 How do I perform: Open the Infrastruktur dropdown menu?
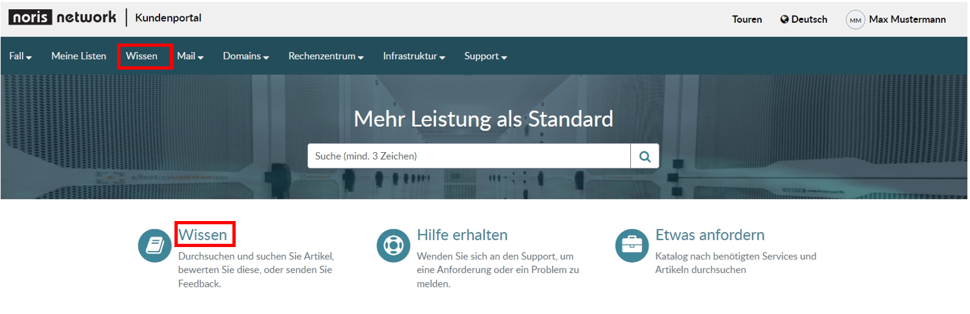coord(414,57)
